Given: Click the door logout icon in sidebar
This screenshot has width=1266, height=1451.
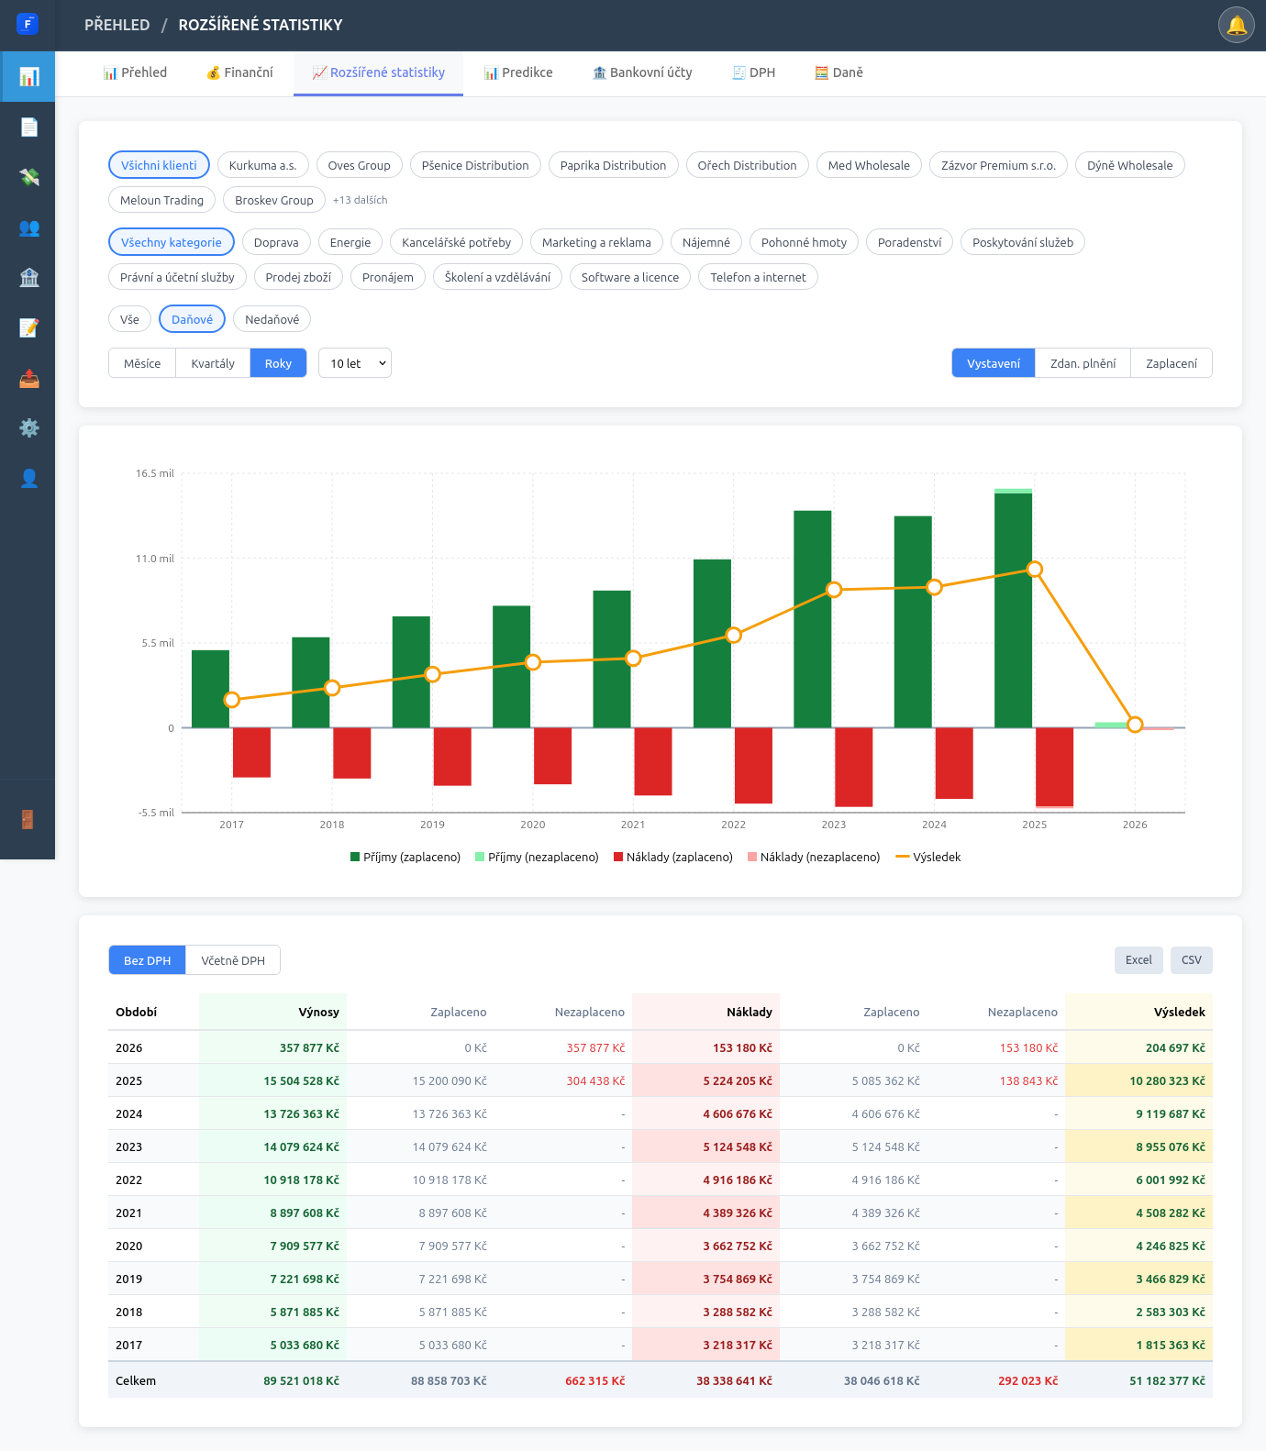Looking at the screenshot, I should 28,819.
